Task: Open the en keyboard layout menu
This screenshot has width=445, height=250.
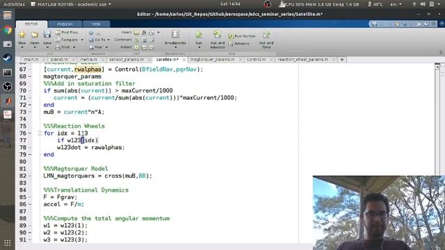Action: [x=396, y=4]
